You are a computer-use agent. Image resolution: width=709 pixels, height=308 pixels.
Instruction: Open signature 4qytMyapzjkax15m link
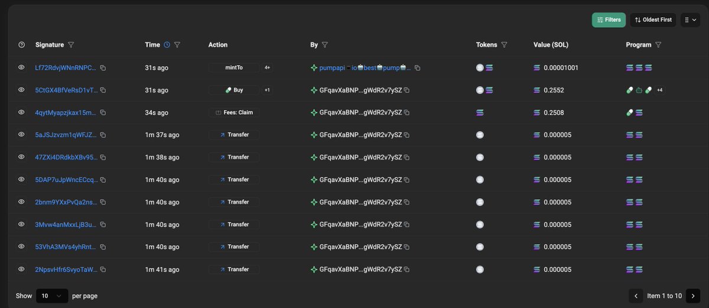66,113
